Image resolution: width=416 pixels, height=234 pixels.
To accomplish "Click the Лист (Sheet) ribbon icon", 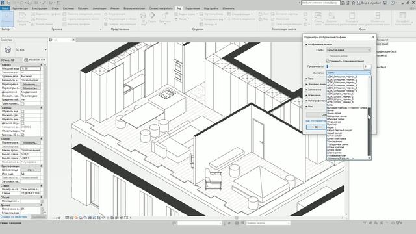I will (260, 14).
